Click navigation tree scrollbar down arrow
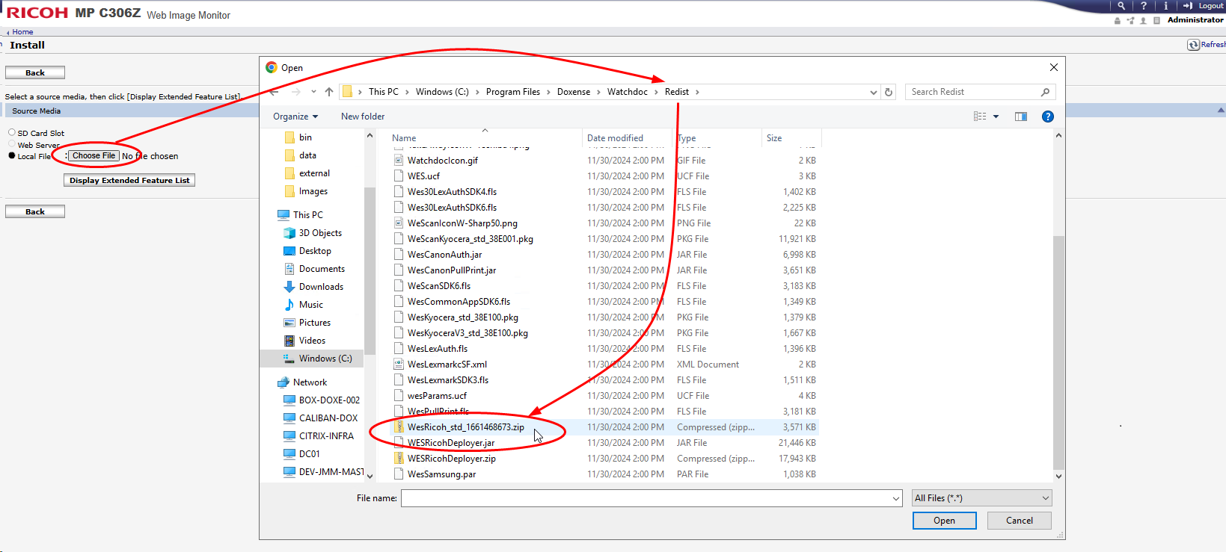This screenshot has width=1226, height=552. tap(370, 476)
